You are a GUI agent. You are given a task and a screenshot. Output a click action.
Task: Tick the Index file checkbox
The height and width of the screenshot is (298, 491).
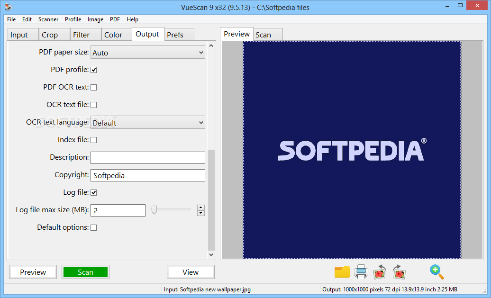click(94, 140)
